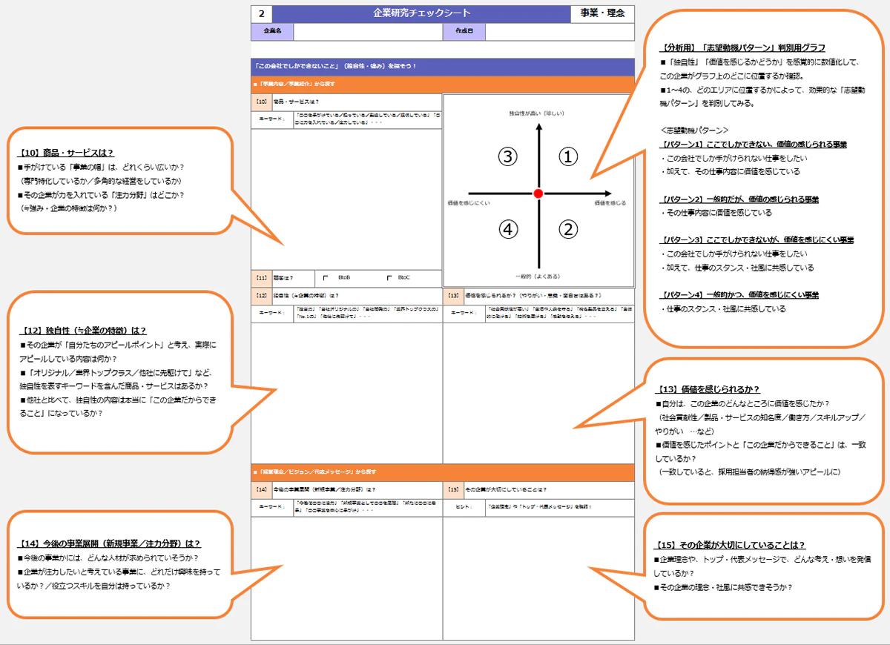Click the キーワード cell under [13]

click(464, 314)
